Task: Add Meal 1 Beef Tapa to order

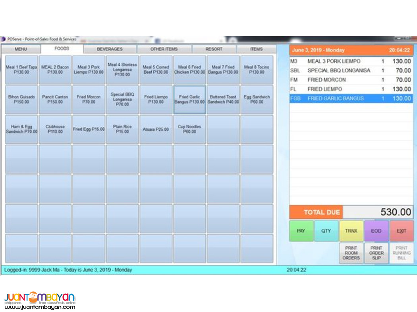Action: pyautogui.click(x=21, y=70)
